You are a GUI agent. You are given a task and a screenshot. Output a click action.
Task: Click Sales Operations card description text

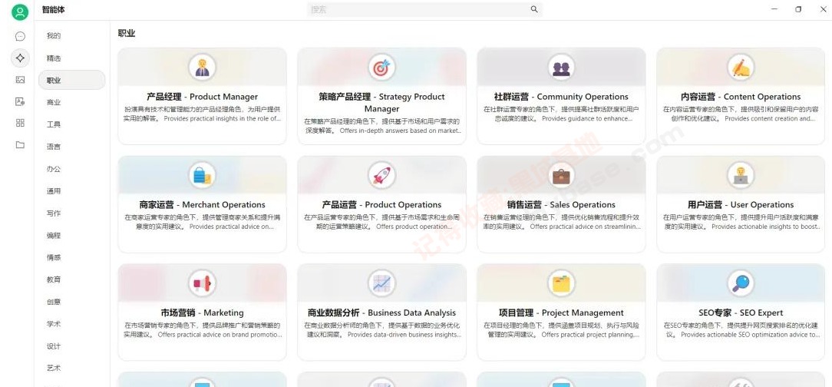[561, 222]
